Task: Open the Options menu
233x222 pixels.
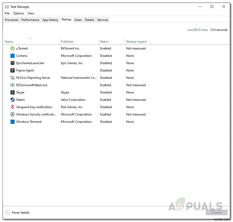Action: click(x=18, y=13)
